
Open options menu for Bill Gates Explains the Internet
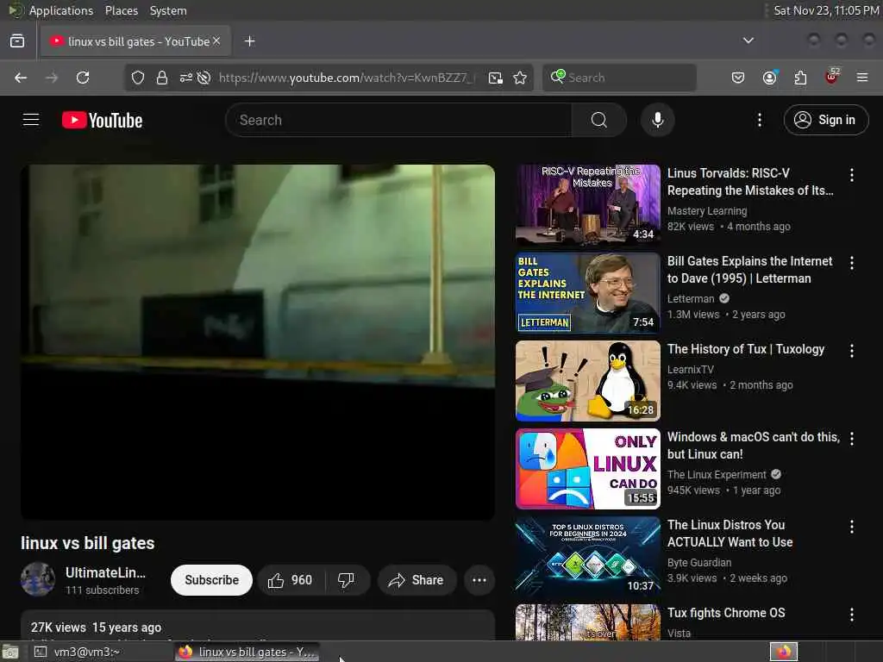(851, 263)
